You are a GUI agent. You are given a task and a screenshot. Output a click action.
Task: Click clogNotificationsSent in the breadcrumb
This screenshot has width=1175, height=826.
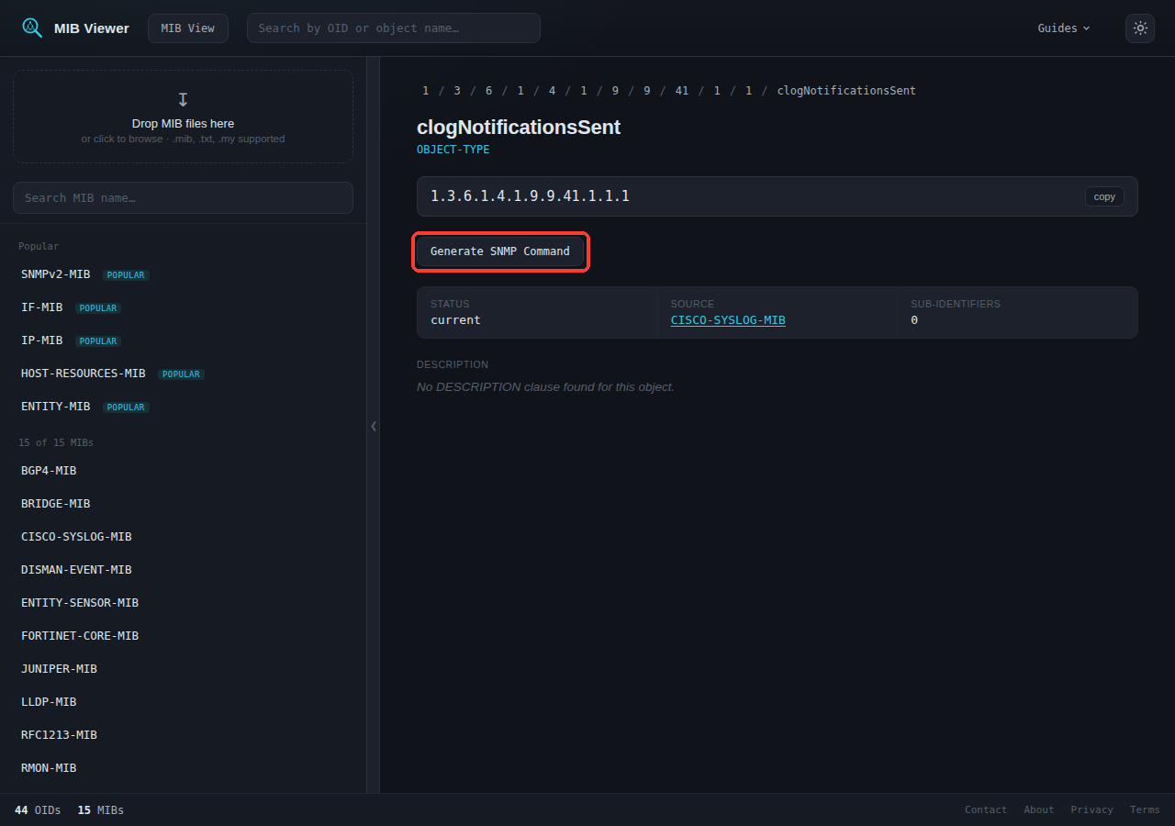pos(846,91)
